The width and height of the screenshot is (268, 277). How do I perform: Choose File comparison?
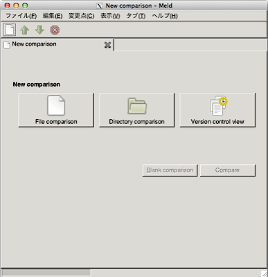click(56, 110)
